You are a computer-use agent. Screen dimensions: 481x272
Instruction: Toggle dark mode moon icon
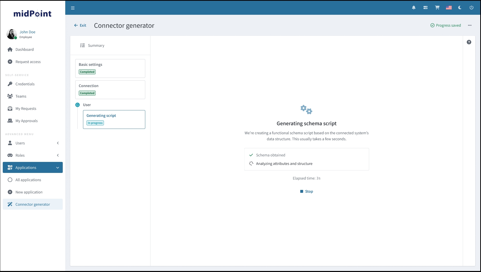(460, 8)
